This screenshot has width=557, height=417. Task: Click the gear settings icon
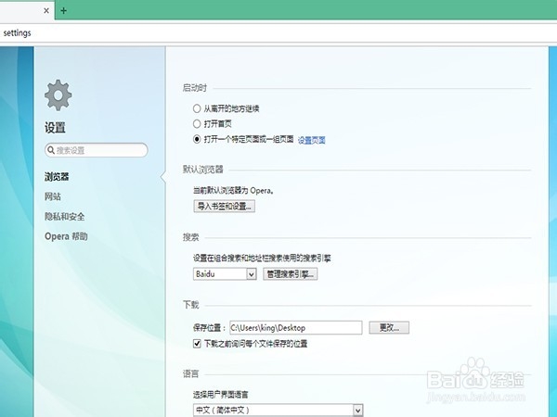click(58, 95)
